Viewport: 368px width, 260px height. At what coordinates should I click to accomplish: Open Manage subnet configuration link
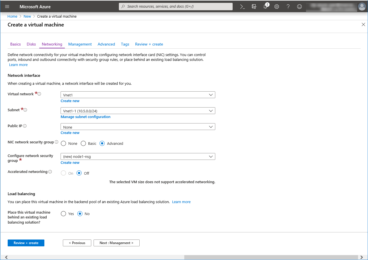[x=85, y=117]
